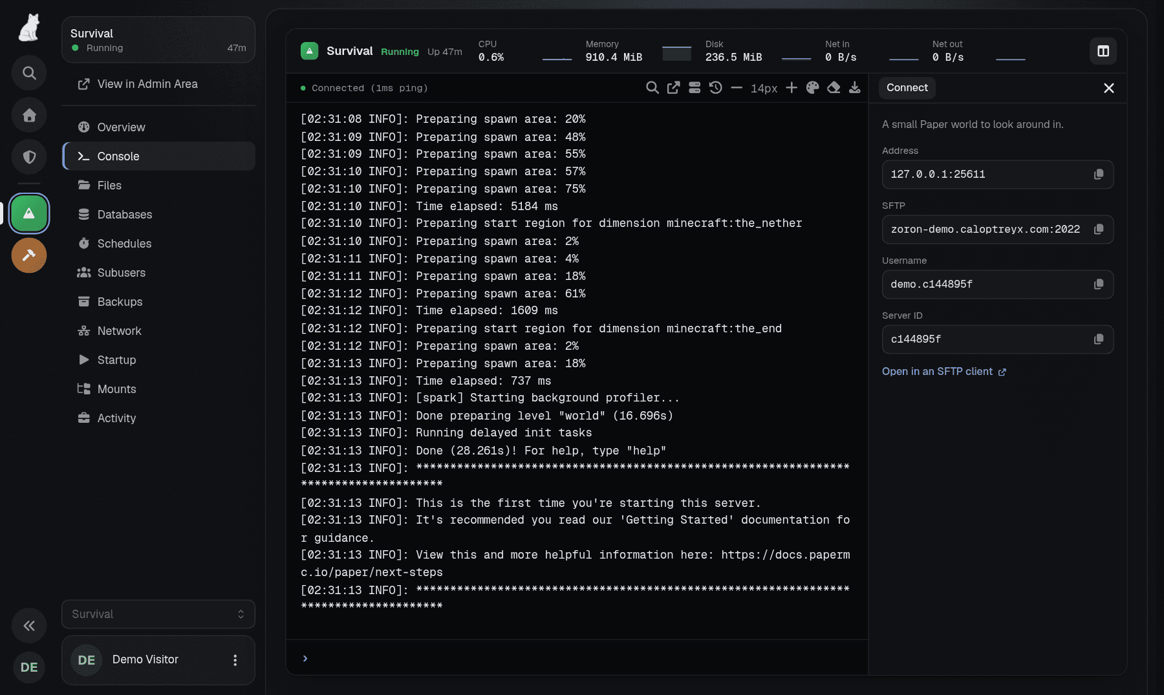Click Survival server card in sidebar
The width and height of the screenshot is (1164, 695).
click(x=158, y=40)
